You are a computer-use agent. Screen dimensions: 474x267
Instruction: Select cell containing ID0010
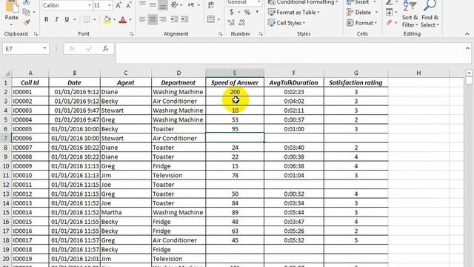[30, 175]
